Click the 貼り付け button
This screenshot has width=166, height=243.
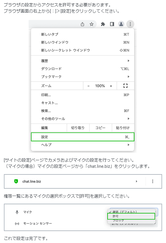coord(123,128)
